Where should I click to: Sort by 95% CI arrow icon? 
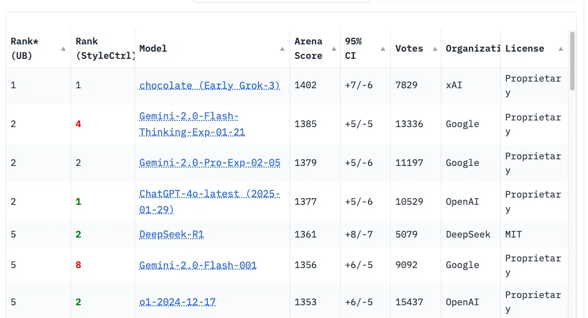pyautogui.click(x=383, y=49)
